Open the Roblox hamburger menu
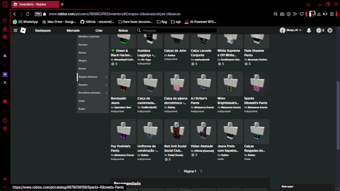The width and height of the screenshot is (340, 191). point(16,31)
